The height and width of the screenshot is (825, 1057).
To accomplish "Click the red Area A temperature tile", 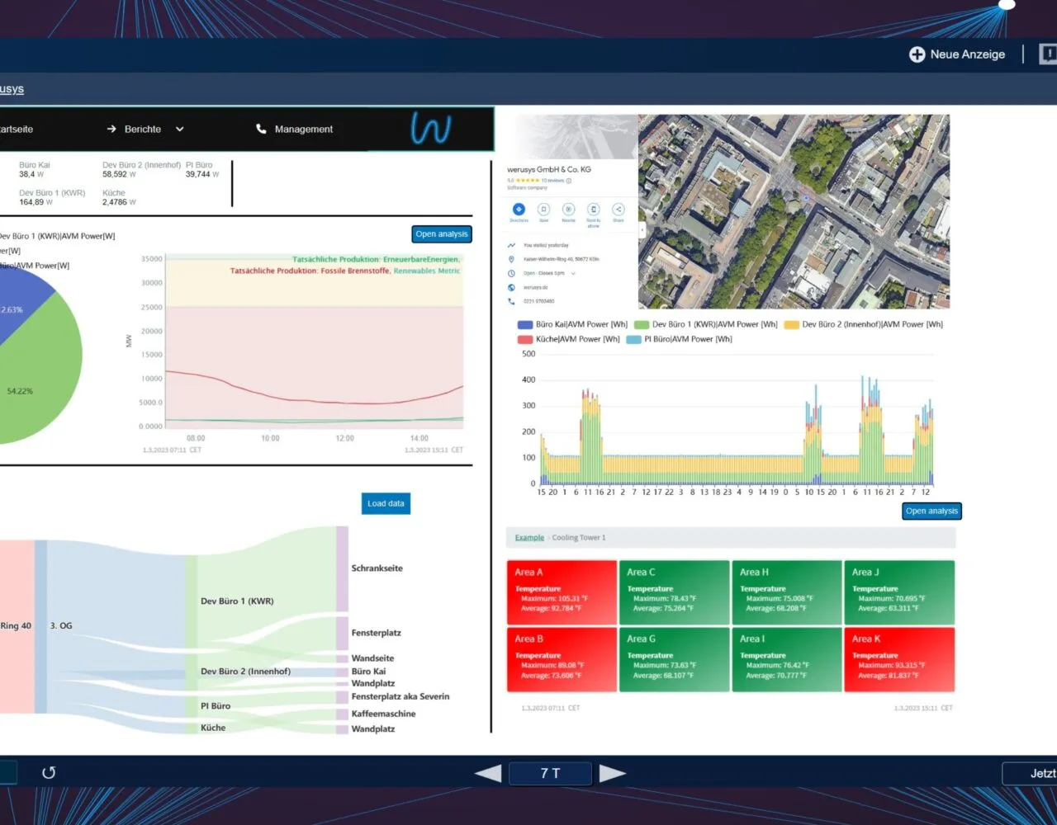I will coord(562,592).
